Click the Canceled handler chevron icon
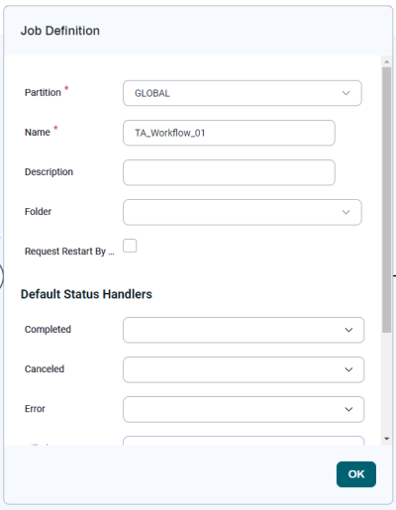 click(348, 369)
